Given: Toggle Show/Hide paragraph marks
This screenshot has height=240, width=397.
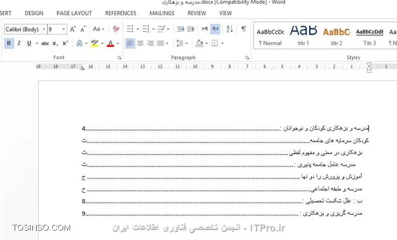Looking at the screenshot, I should pos(244,29).
